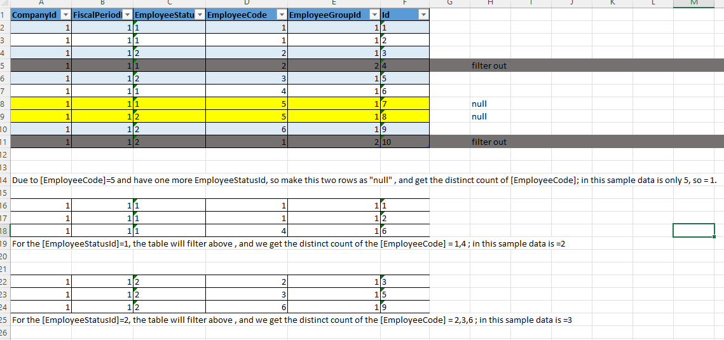The width and height of the screenshot is (724, 340).
Task: Select the active cell in column M row 18
Action: [694, 230]
